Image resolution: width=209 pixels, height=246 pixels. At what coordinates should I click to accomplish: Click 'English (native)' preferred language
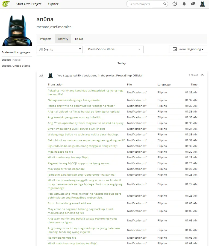pos(11,60)
